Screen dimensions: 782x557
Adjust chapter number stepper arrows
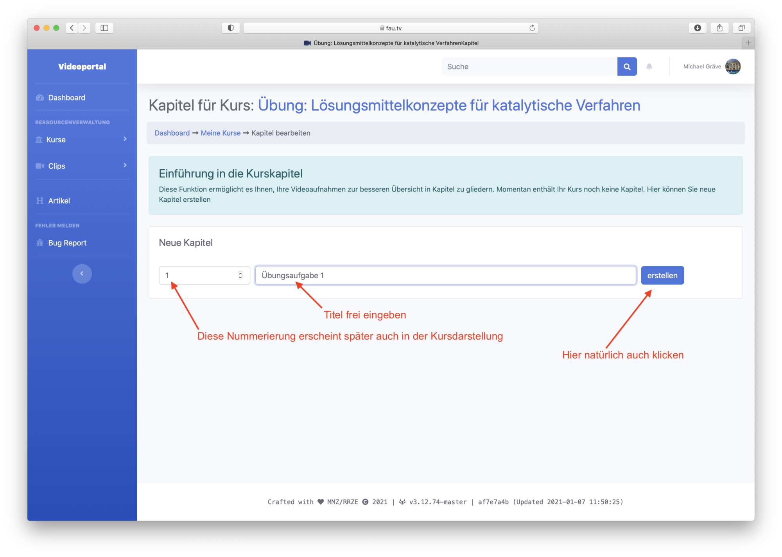[x=240, y=275]
